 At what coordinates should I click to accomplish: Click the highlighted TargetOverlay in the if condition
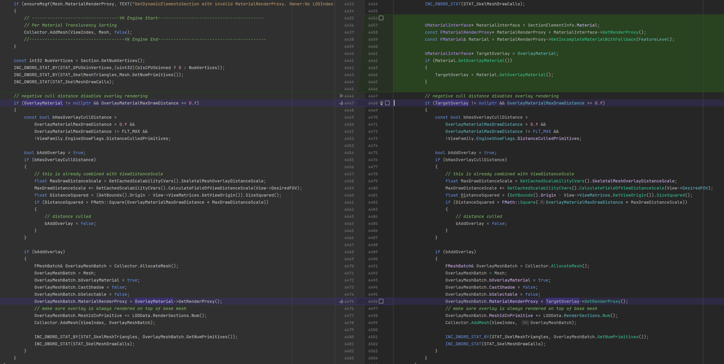coord(451,103)
